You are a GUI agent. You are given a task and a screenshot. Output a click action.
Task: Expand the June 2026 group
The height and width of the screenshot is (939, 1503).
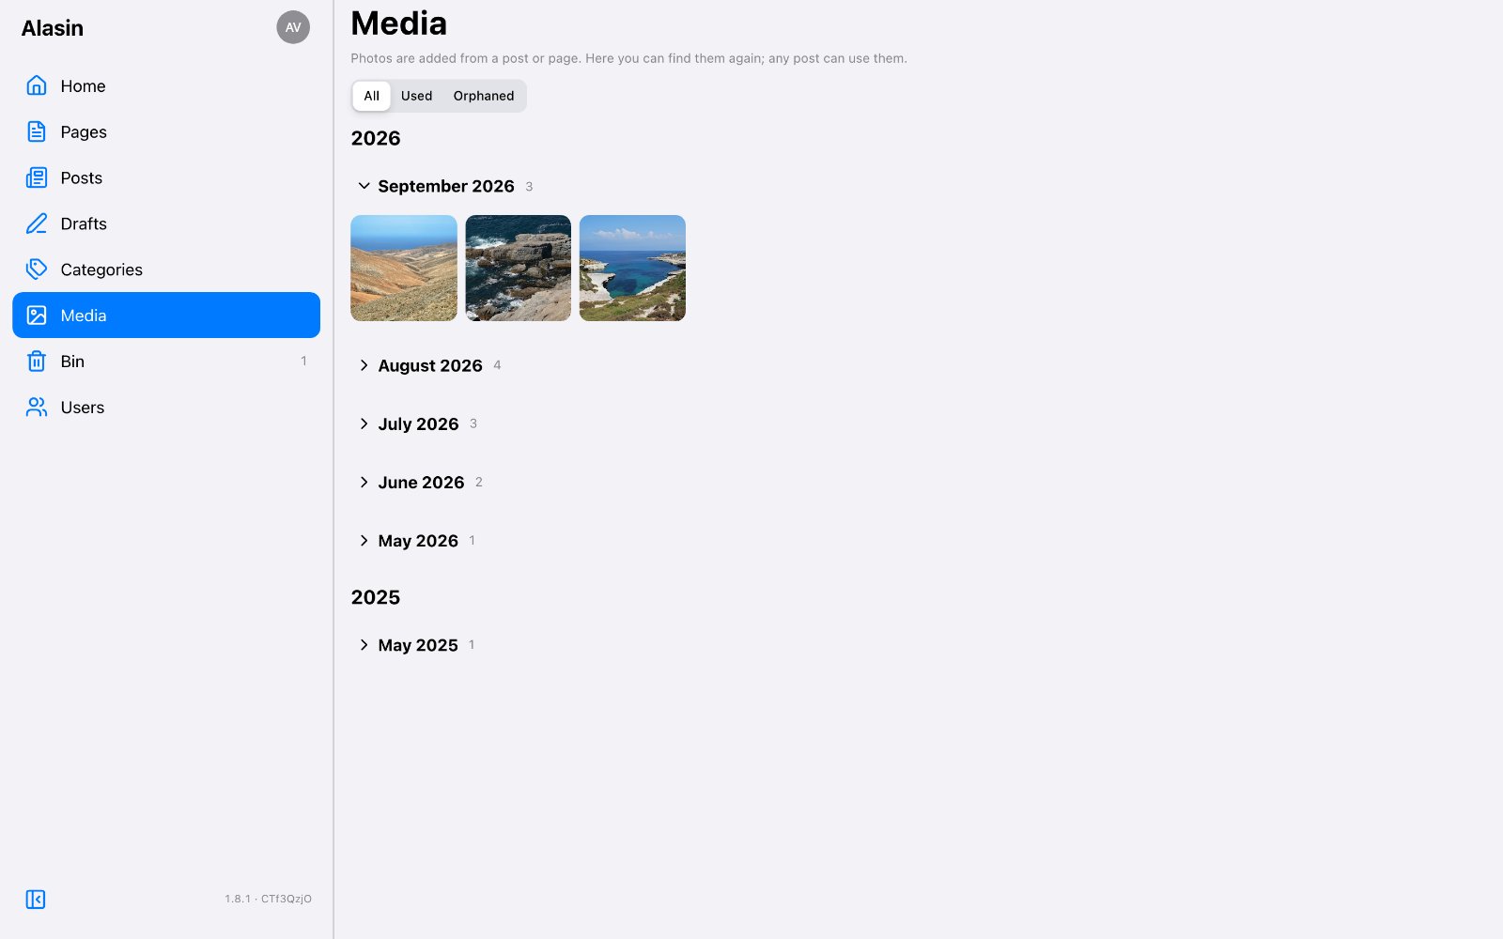pos(364,482)
